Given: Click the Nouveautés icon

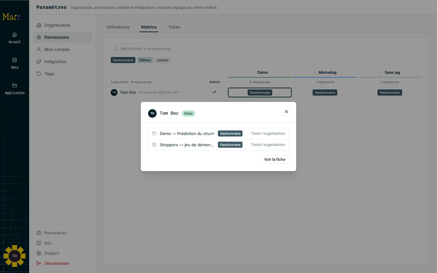Looking at the screenshot, I should 39,233.
